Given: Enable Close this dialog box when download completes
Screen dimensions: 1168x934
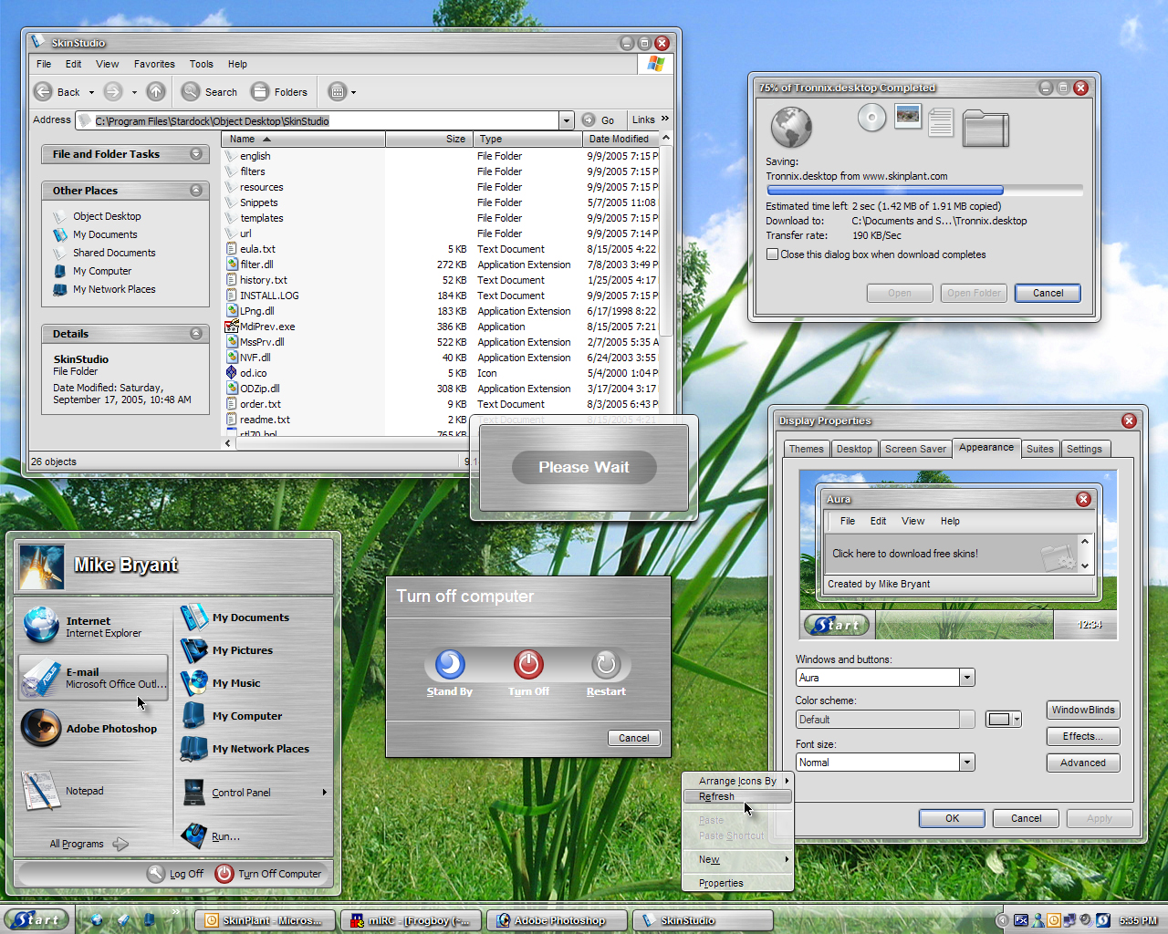Looking at the screenshot, I should pyautogui.click(x=773, y=254).
